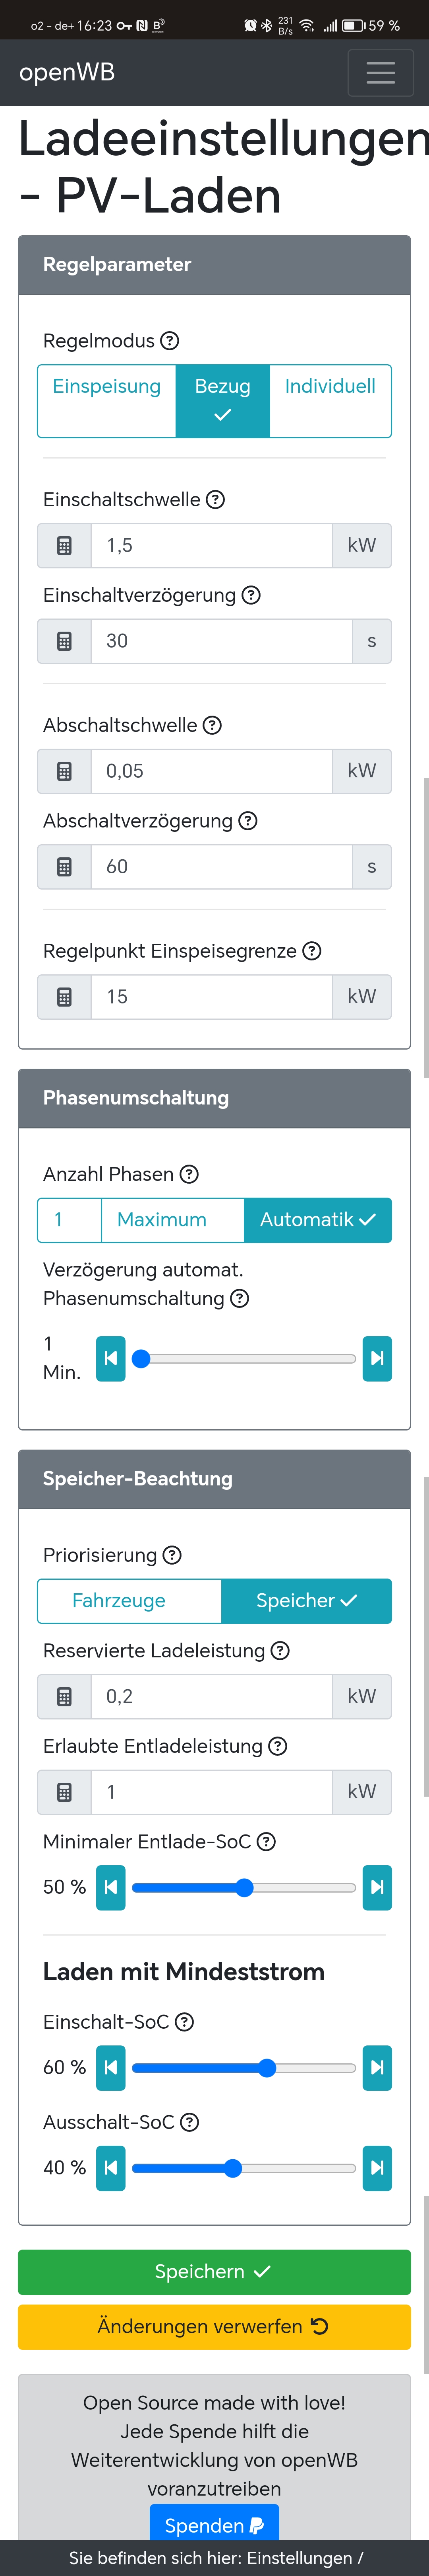Click the Speichern button
Image resolution: width=429 pixels, height=2576 pixels.
click(x=214, y=2272)
